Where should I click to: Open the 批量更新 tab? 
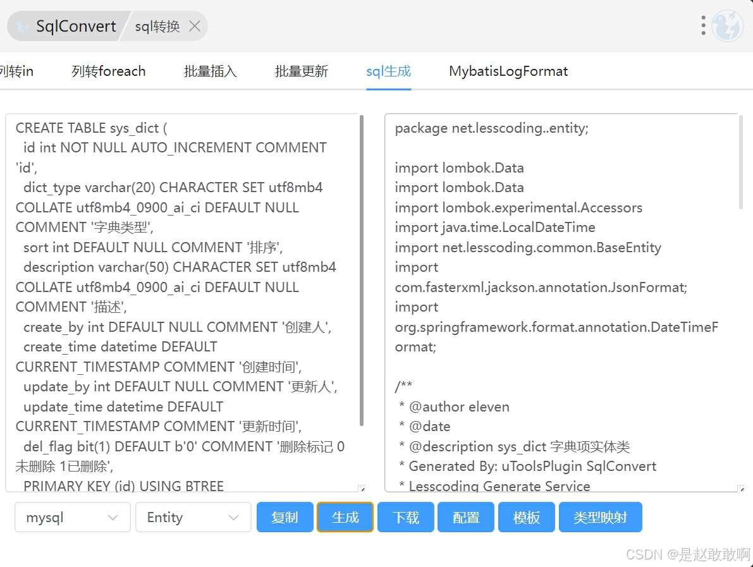302,71
